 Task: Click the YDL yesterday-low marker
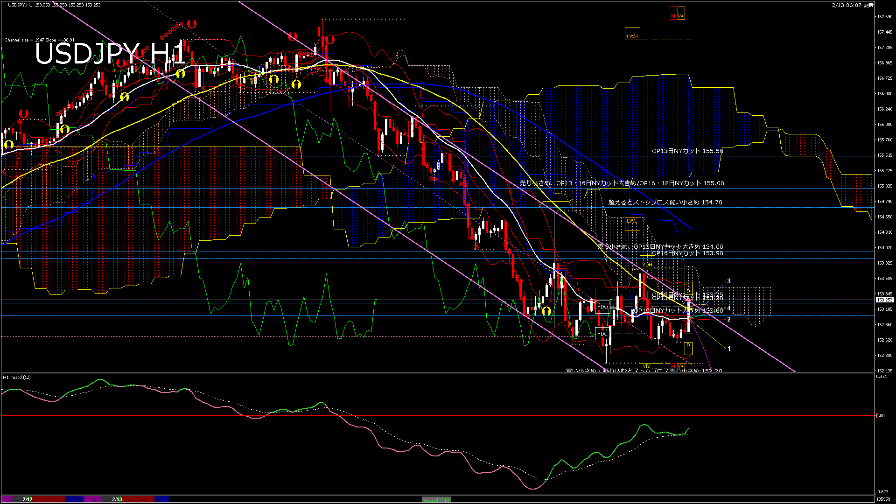[x=647, y=366]
